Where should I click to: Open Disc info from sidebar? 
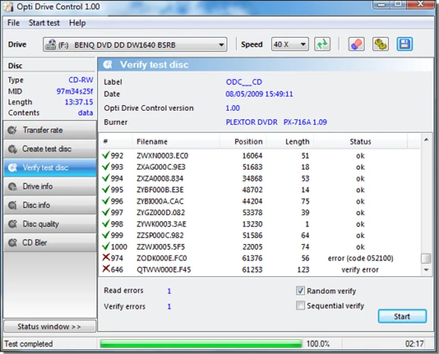[50, 205]
